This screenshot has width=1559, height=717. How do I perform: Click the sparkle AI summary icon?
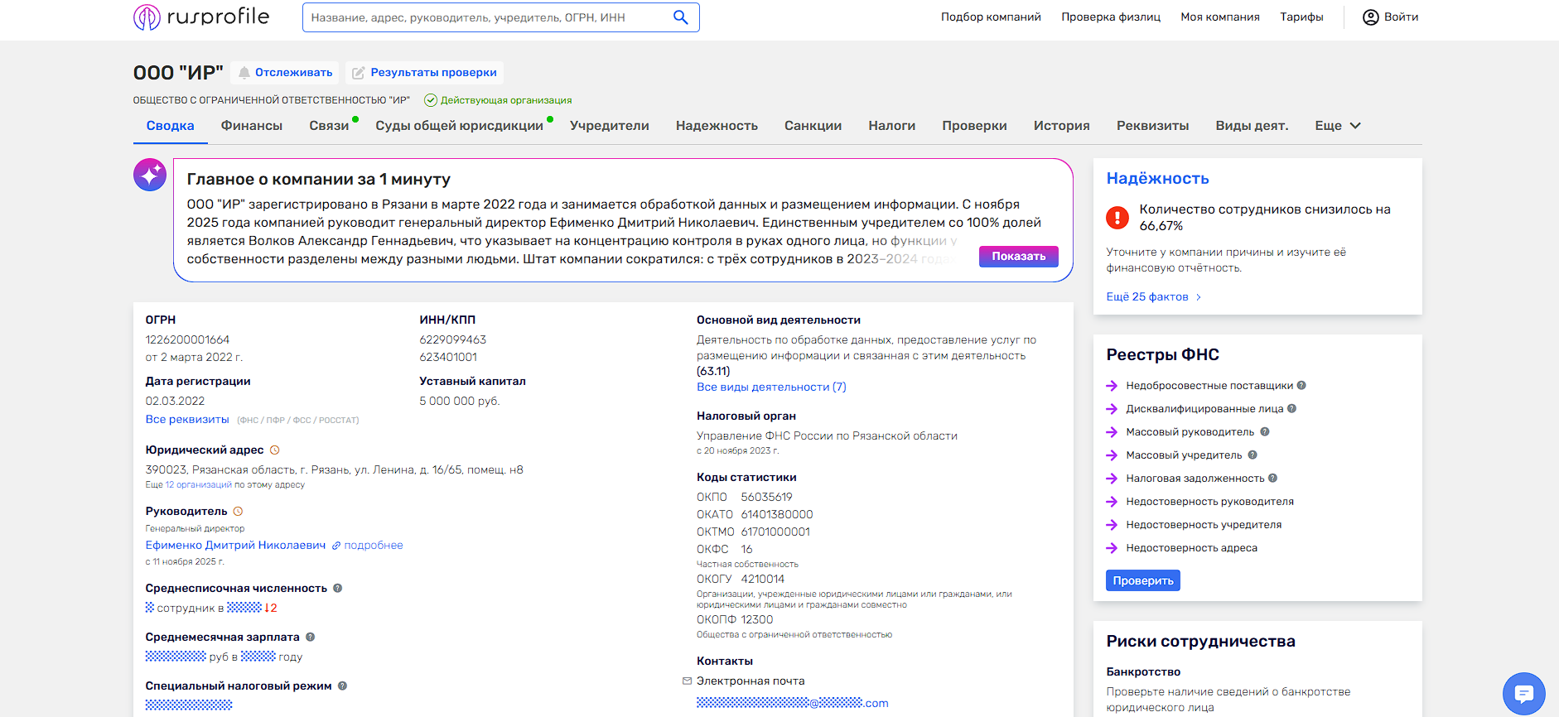click(150, 175)
